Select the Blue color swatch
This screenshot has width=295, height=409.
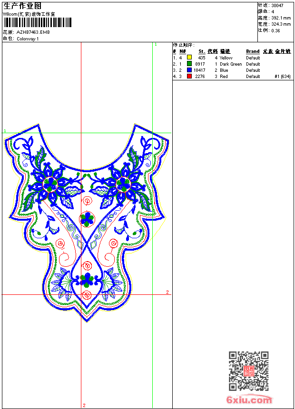click(x=189, y=70)
